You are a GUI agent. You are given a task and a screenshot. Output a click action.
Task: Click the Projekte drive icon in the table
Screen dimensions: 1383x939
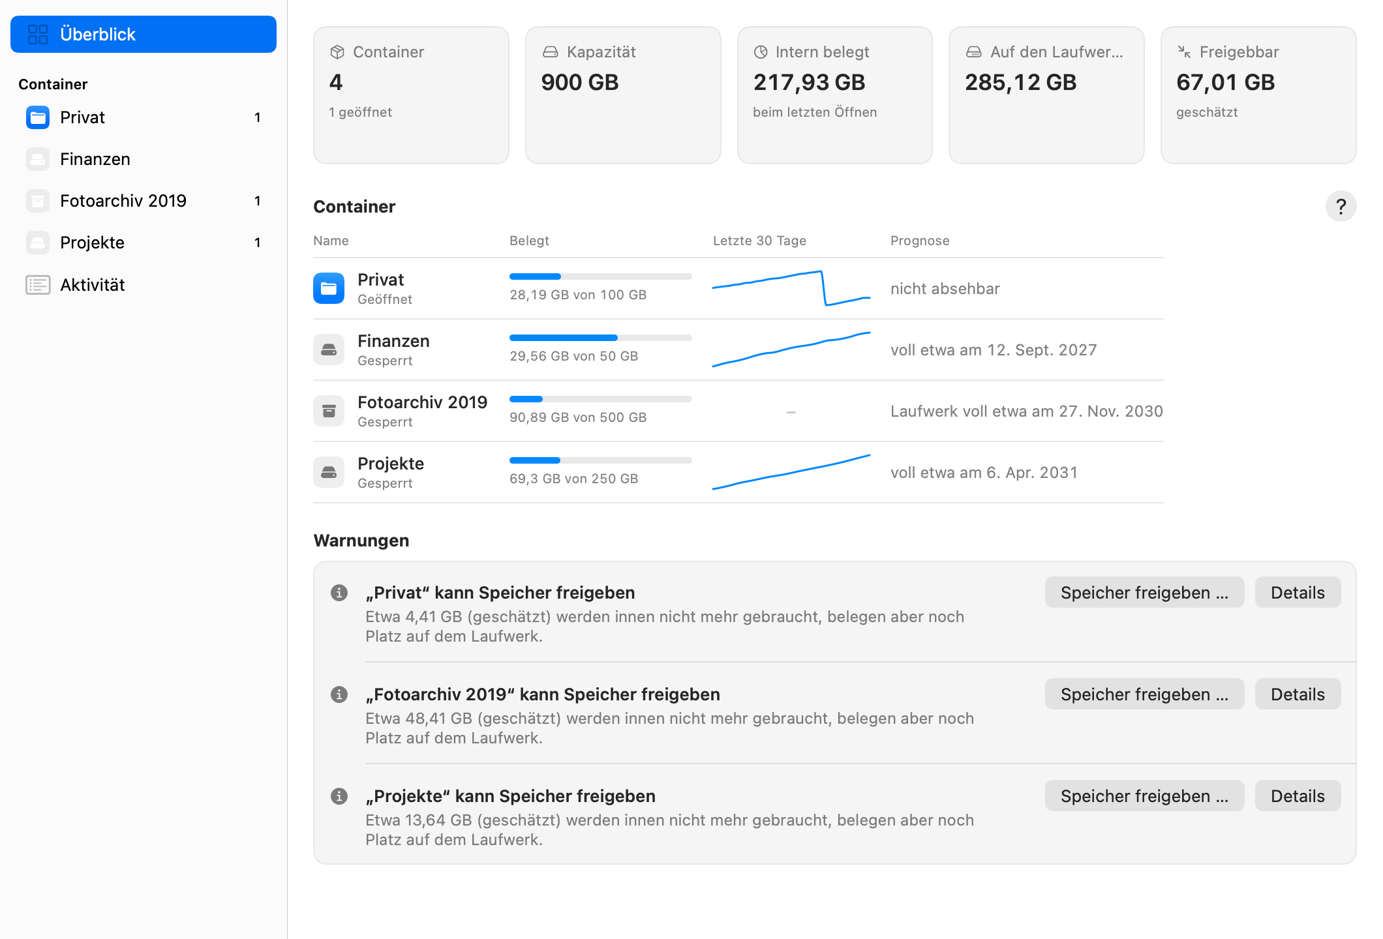(329, 472)
